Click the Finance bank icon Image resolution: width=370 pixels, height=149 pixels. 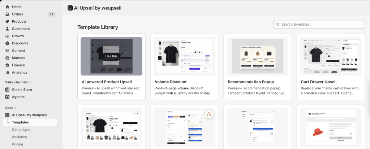7,65
